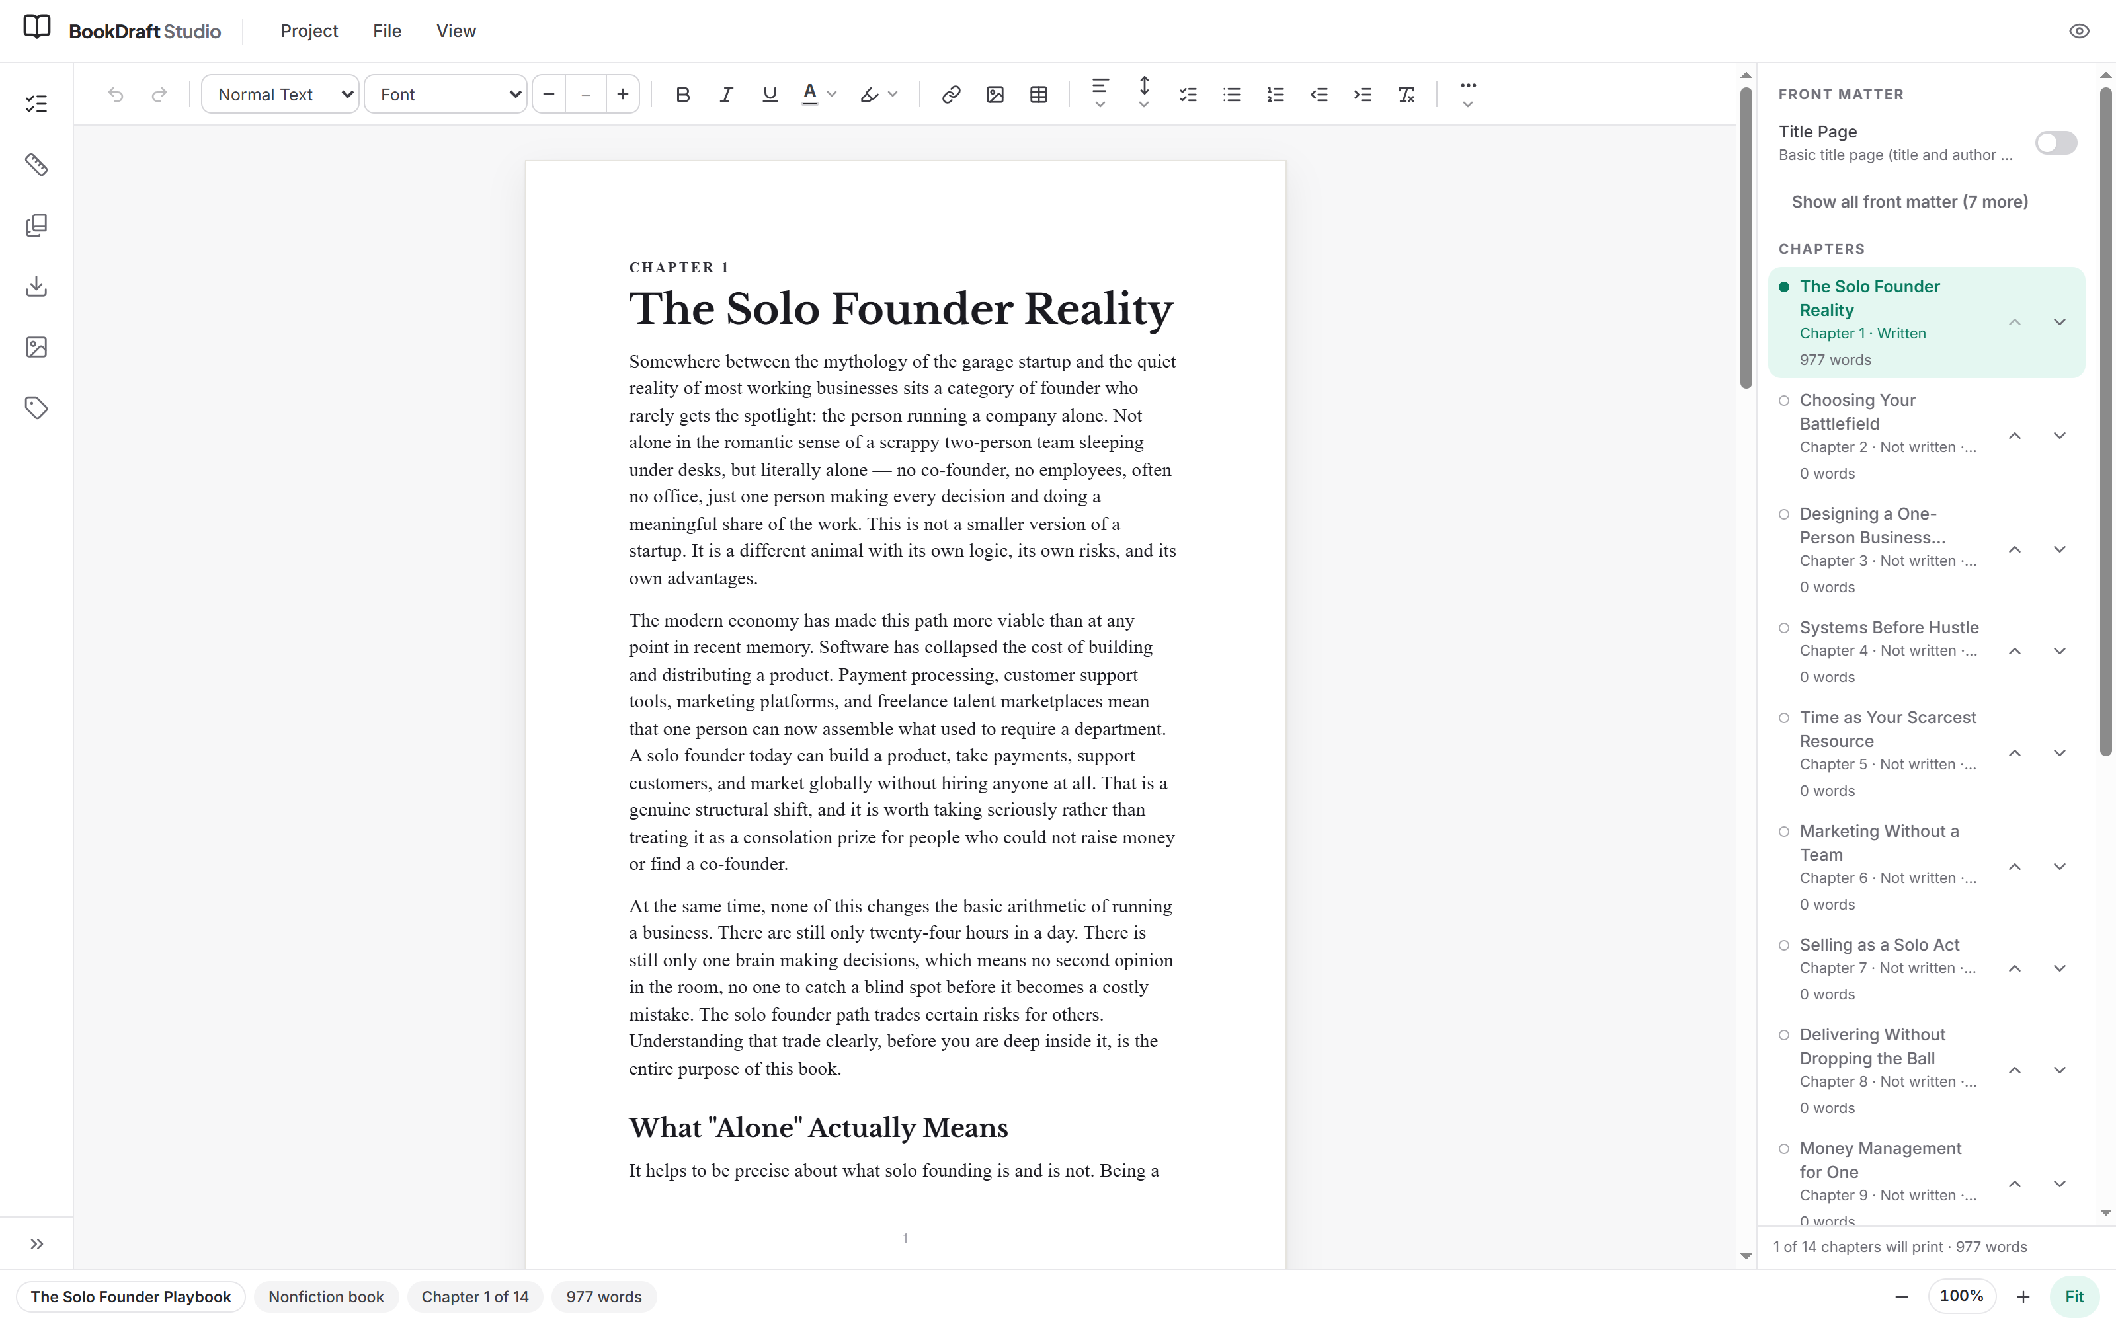The width and height of the screenshot is (2116, 1322).
Task: Click Show all front matter link
Action: (x=1910, y=202)
